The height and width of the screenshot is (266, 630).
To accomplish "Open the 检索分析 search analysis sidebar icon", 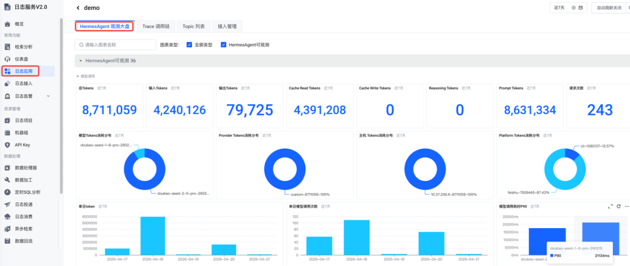I will (8, 47).
